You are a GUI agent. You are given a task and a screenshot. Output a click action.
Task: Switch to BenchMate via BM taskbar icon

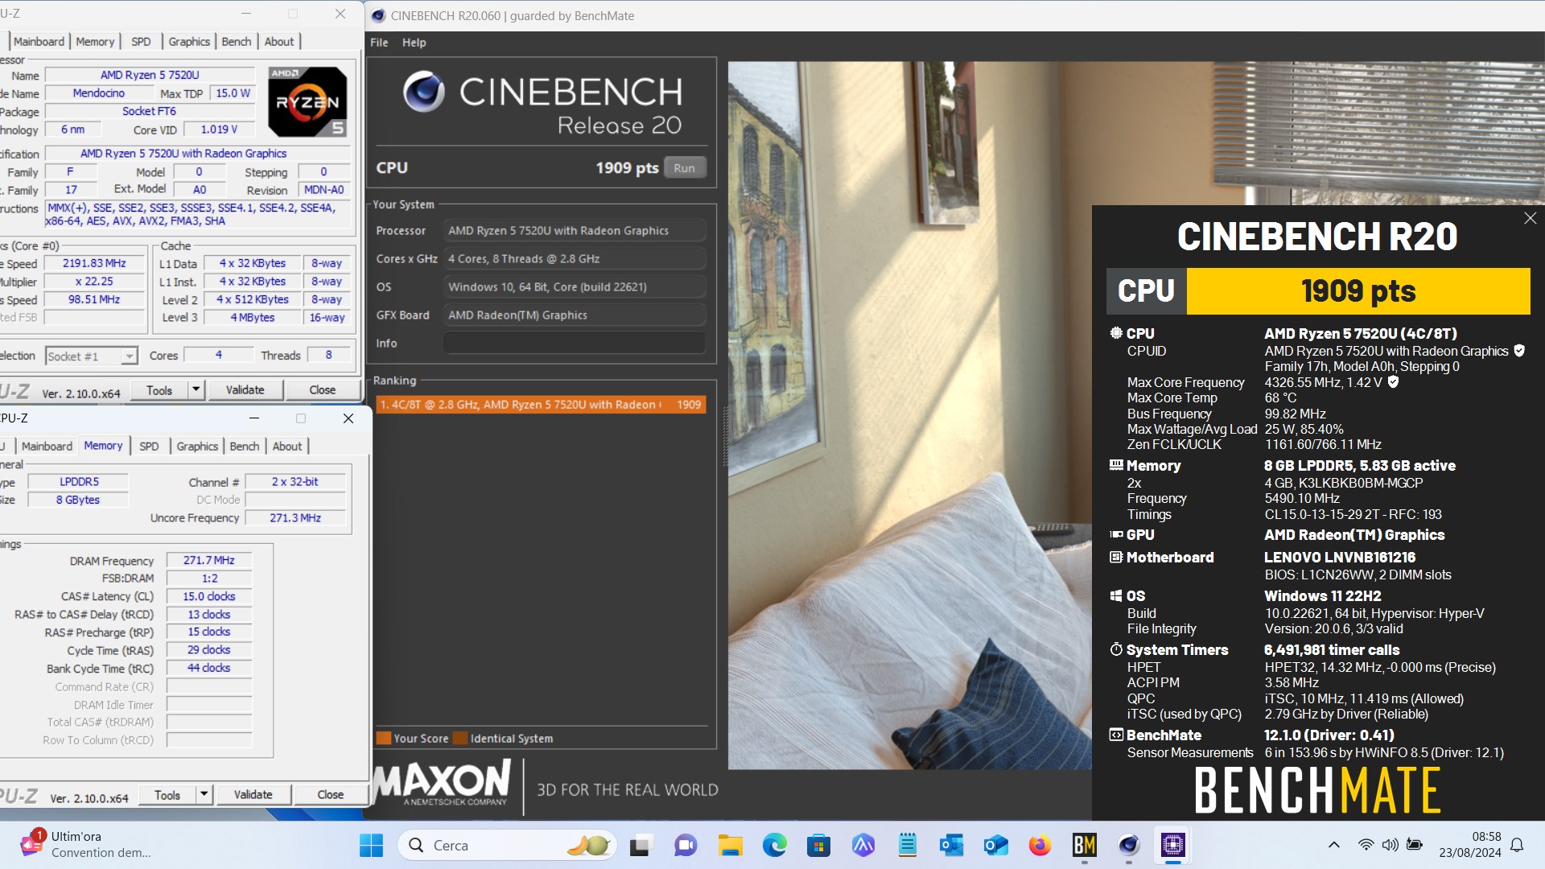1084,845
